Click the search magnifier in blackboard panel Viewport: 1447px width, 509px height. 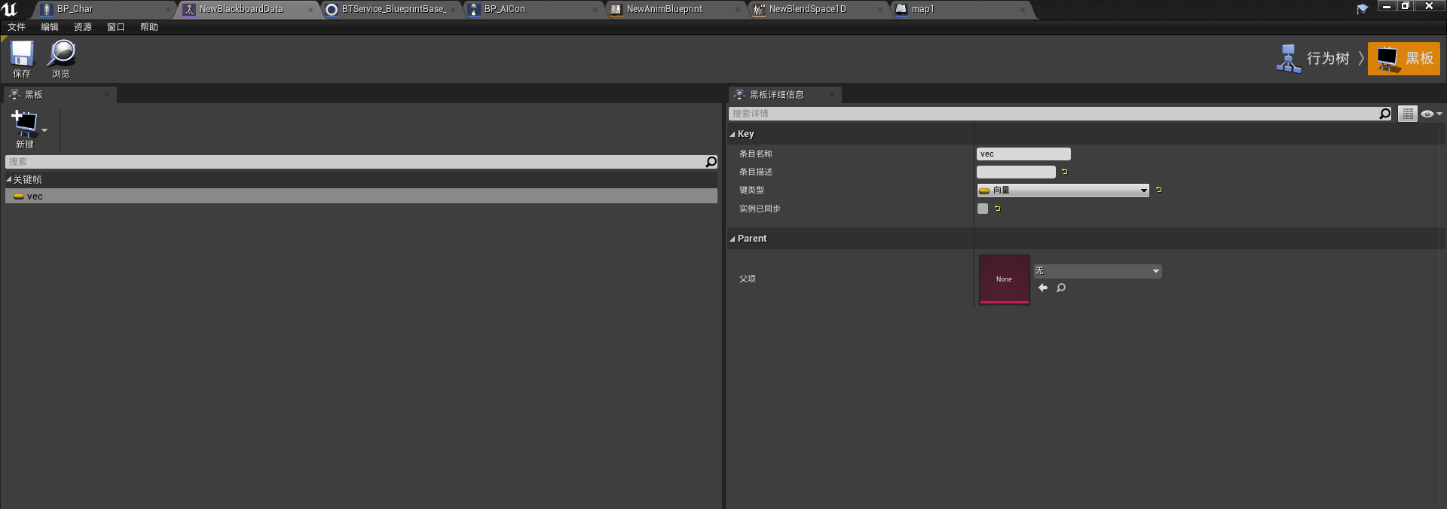click(711, 162)
